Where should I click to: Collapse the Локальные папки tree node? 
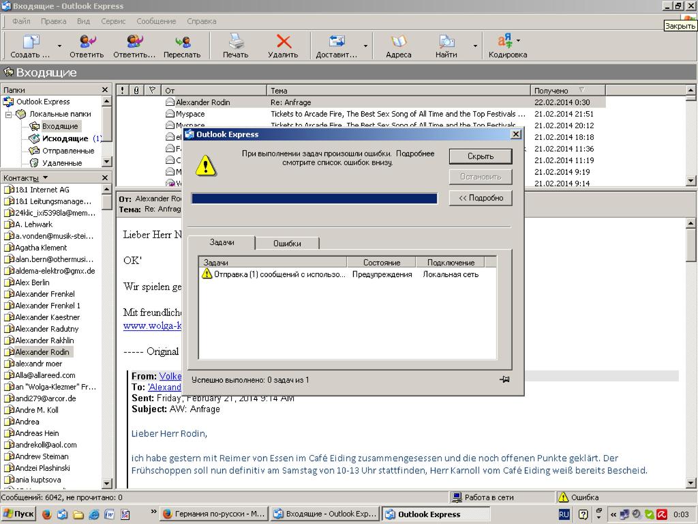[x=9, y=115]
